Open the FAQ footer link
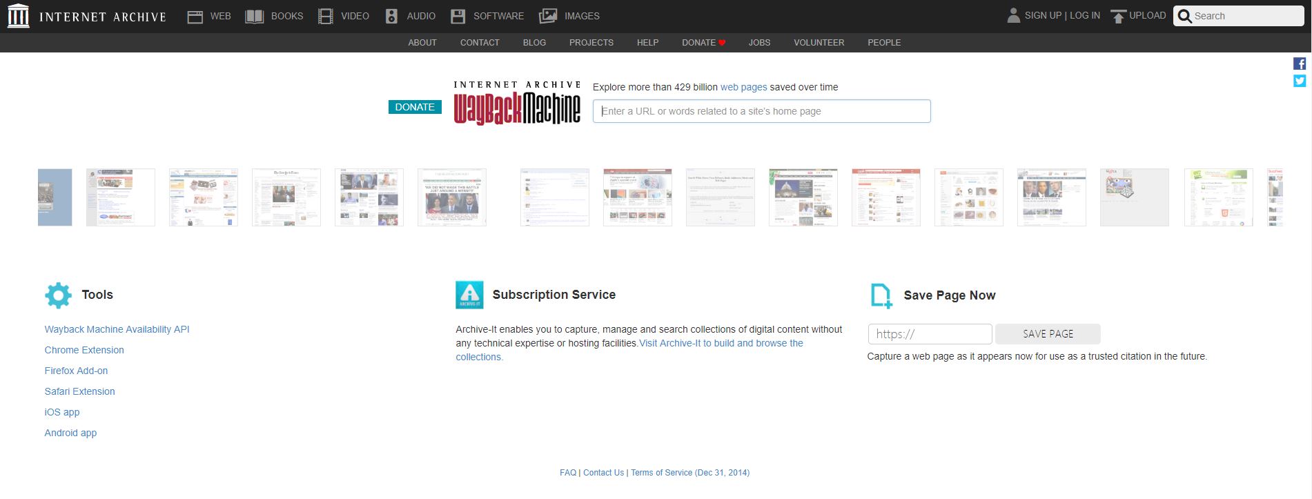1312x499 pixels. tap(568, 473)
